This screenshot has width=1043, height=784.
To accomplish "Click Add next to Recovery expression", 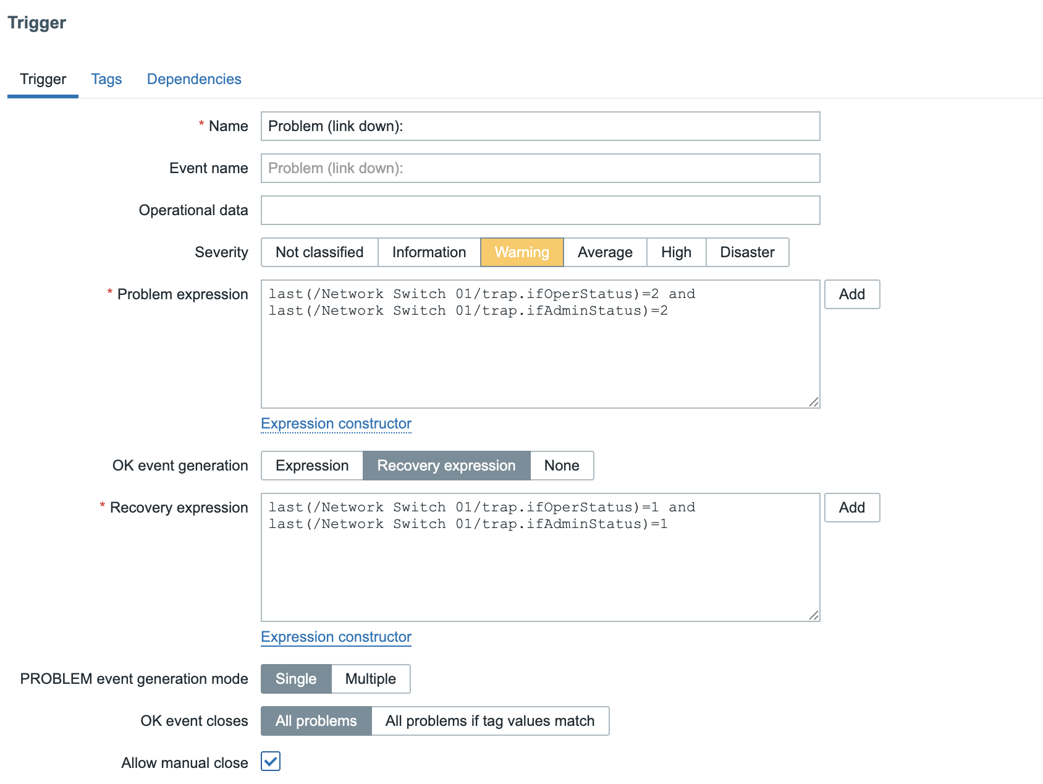I will pos(851,508).
